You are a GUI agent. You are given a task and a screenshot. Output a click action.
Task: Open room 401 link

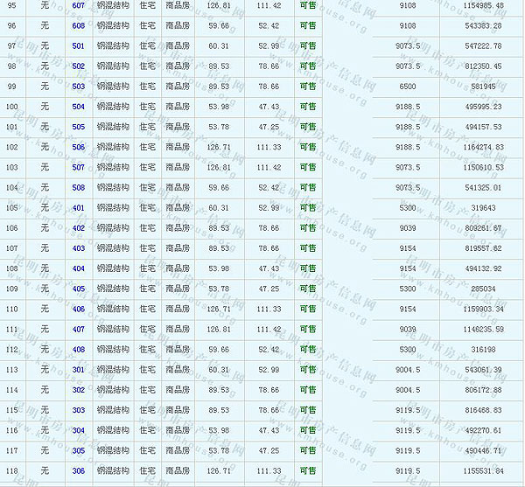pos(79,207)
